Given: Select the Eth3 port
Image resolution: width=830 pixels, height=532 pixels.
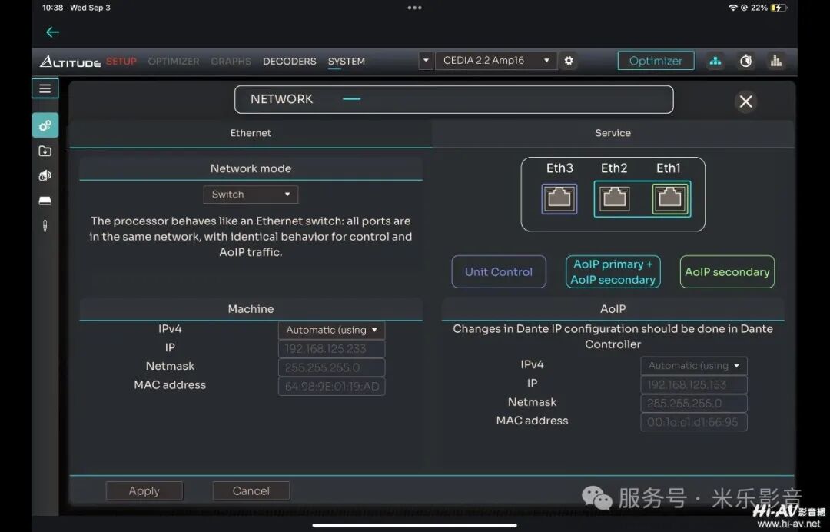Looking at the screenshot, I should 559,198.
